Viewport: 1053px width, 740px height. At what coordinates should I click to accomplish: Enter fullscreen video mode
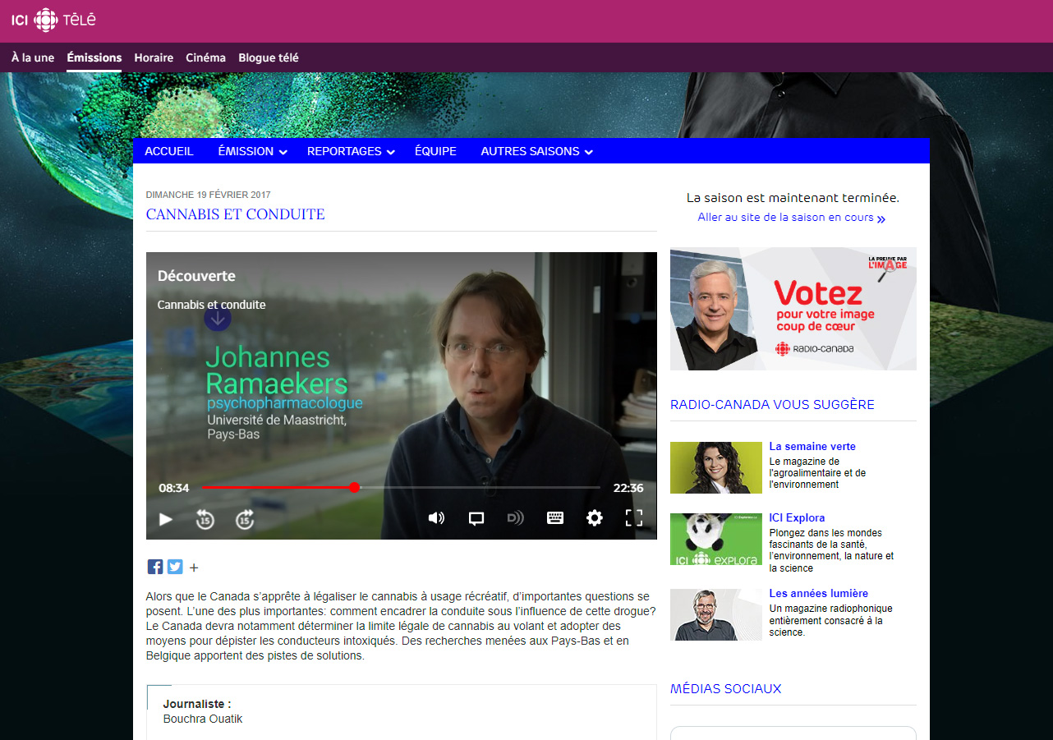point(634,518)
